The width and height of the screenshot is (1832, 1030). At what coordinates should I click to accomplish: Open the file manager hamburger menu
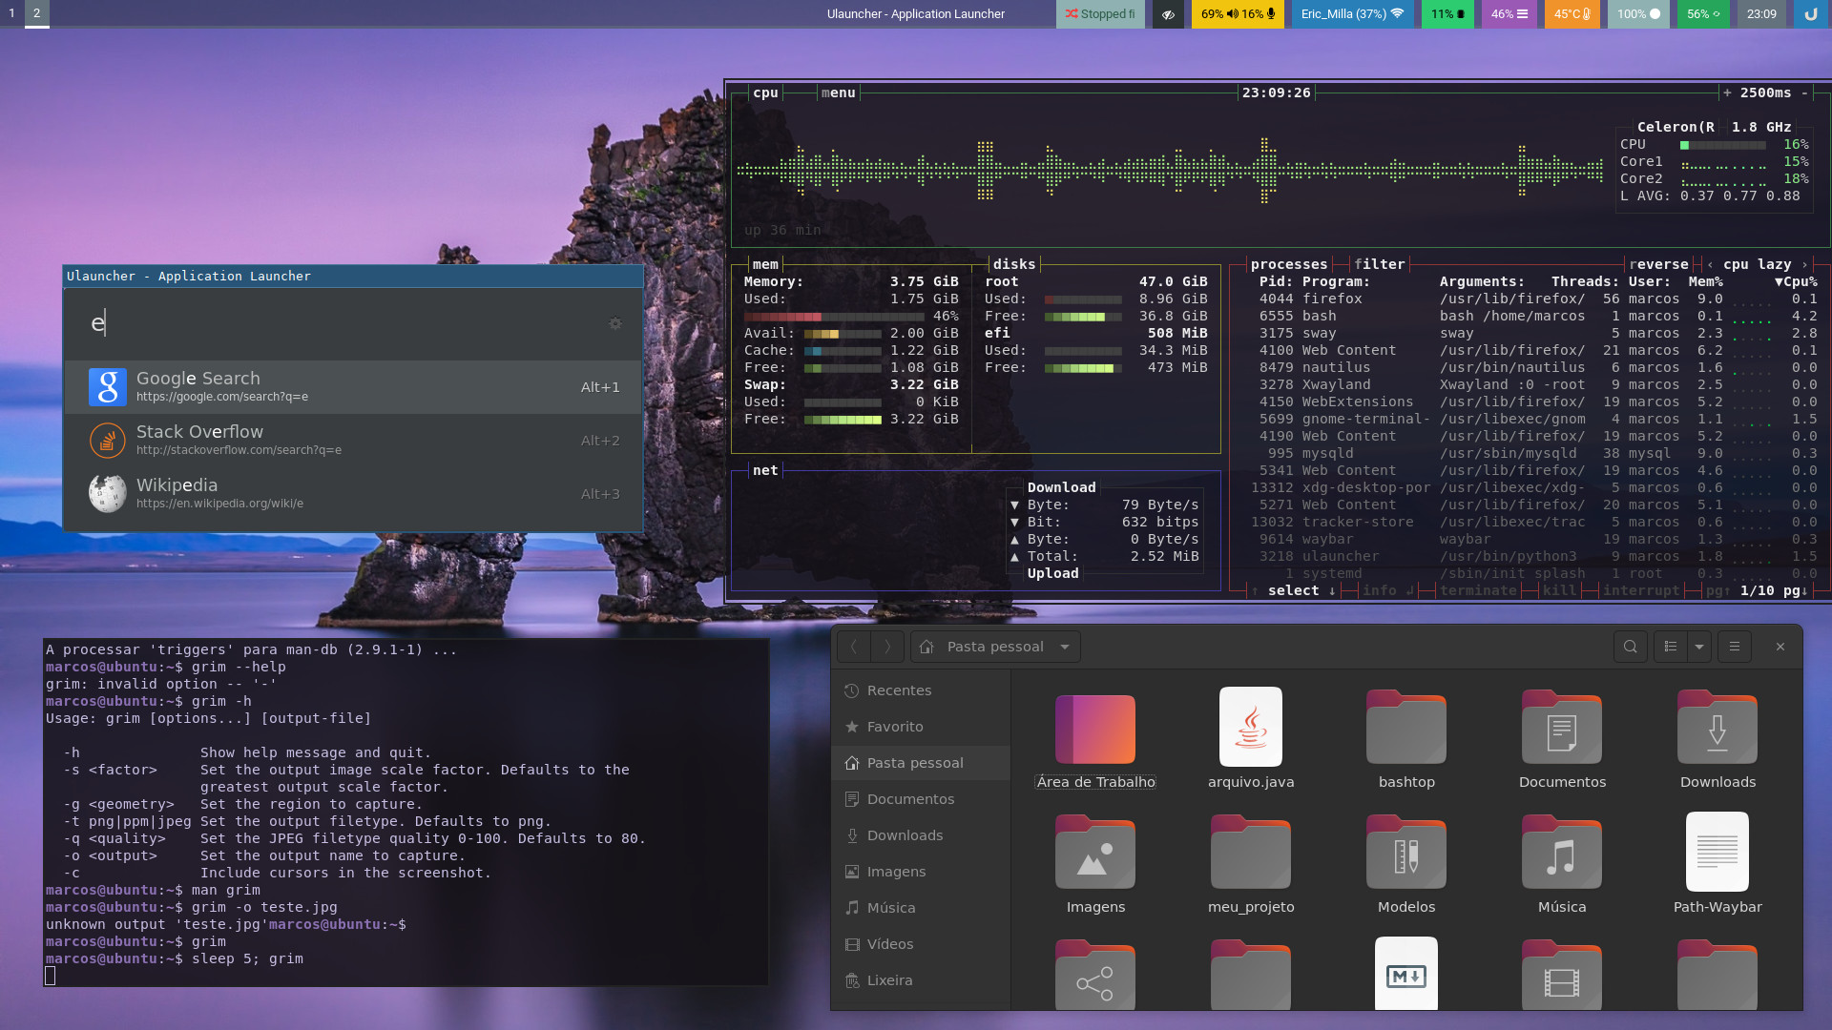pos(1735,647)
